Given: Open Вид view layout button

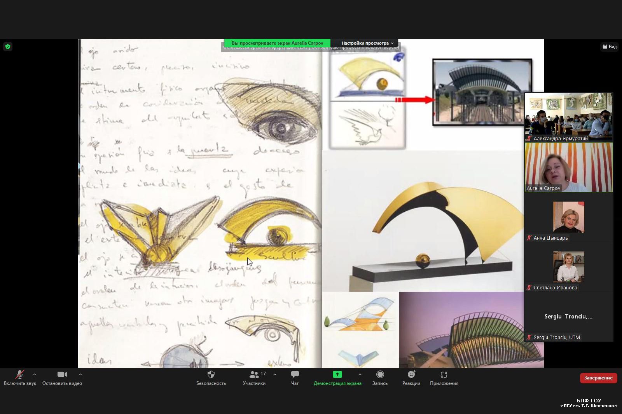Looking at the screenshot, I should click(x=610, y=47).
